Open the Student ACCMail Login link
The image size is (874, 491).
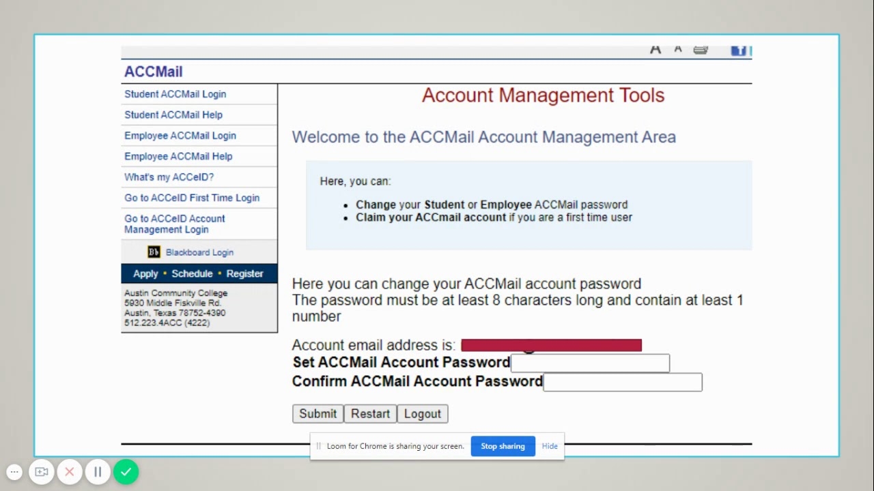coord(175,94)
